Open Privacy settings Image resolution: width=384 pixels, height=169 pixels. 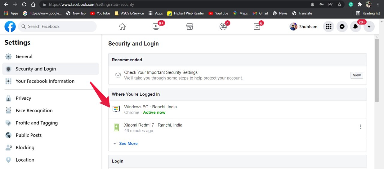coord(50,98)
